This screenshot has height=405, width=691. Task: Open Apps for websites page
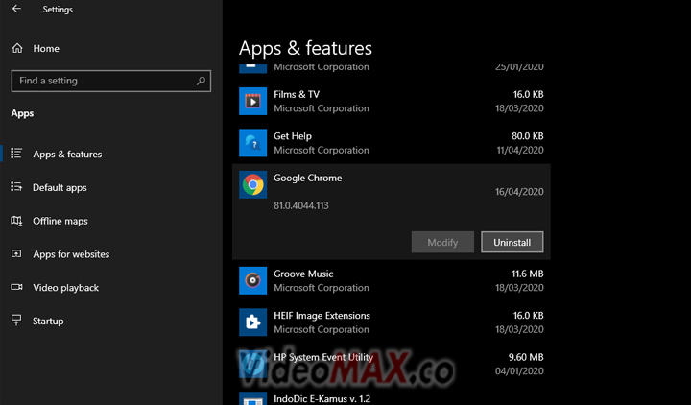tap(71, 254)
